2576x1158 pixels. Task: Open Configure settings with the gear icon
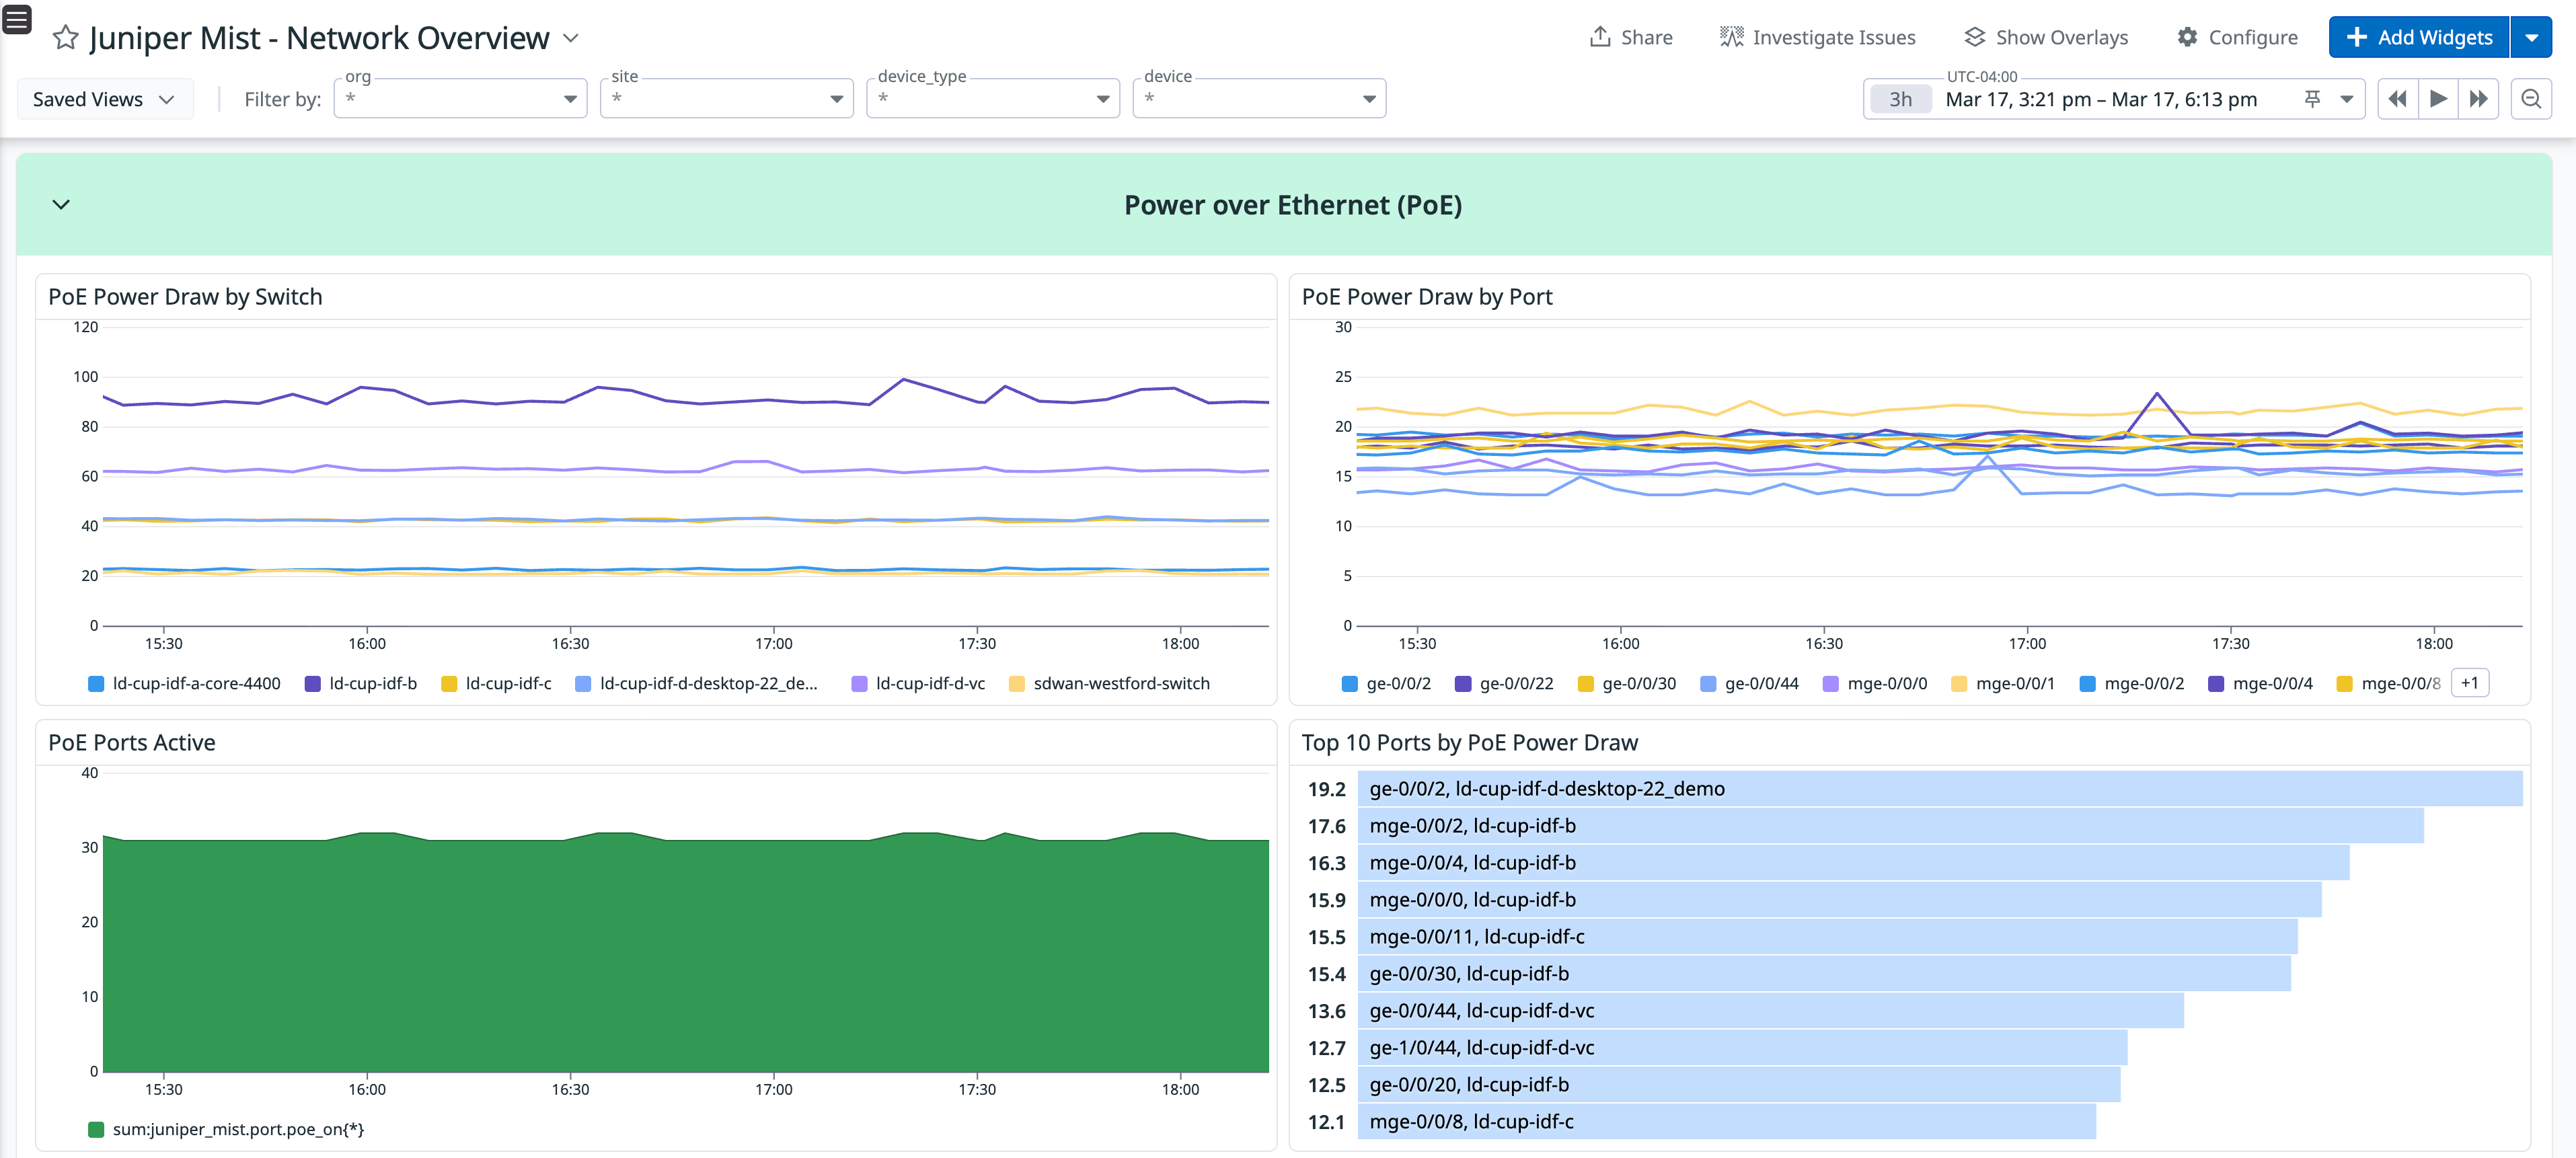tap(2188, 37)
